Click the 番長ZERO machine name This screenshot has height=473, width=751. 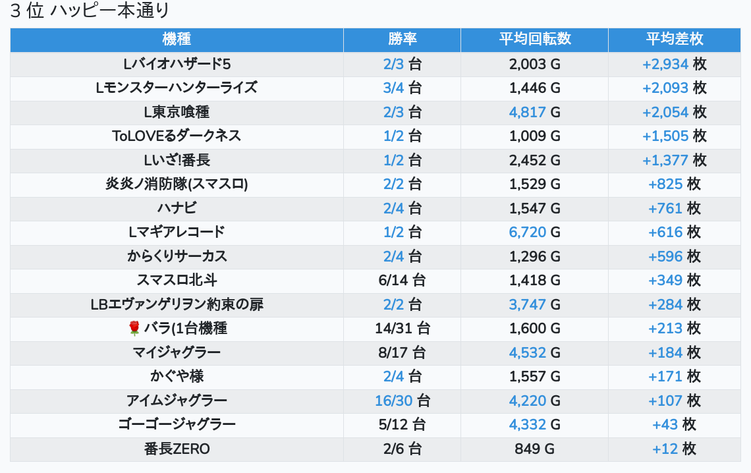click(177, 449)
